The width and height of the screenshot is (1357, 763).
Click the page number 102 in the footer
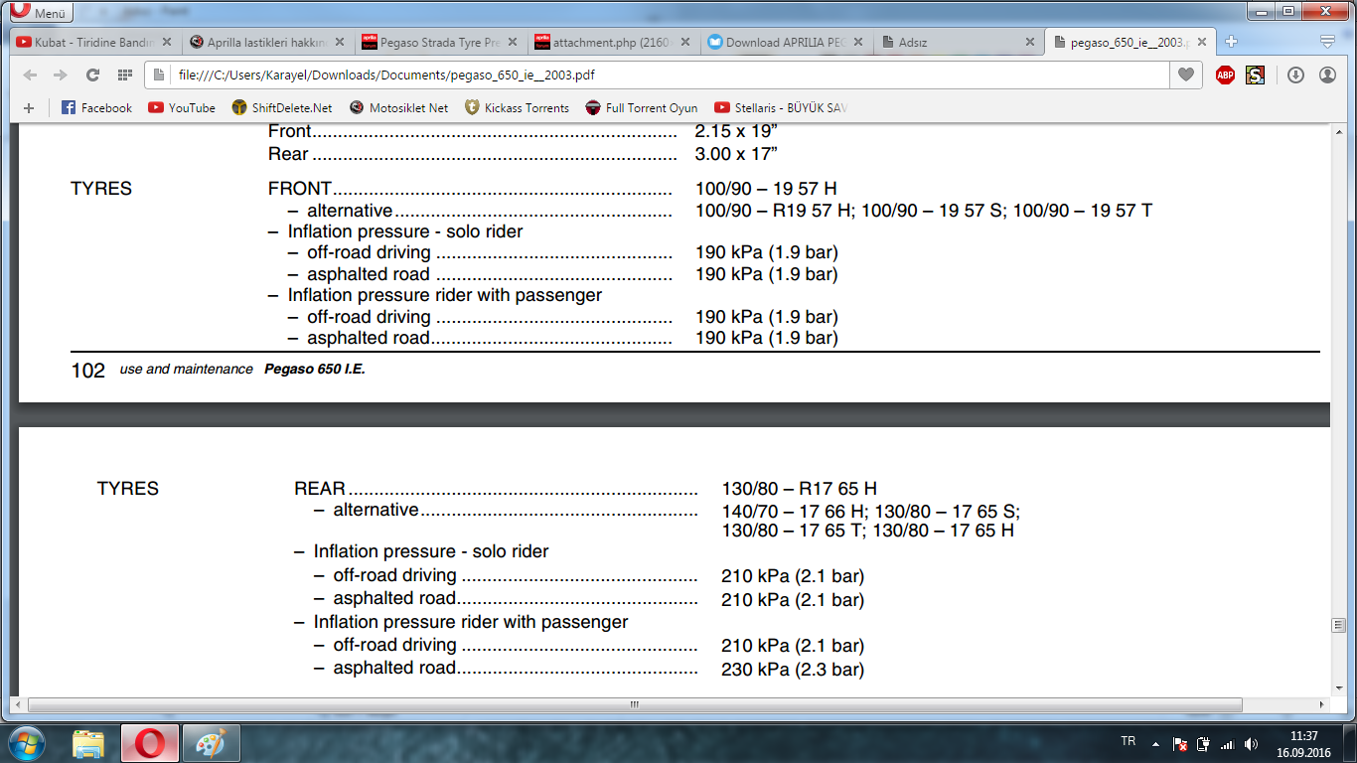(x=87, y=371)
